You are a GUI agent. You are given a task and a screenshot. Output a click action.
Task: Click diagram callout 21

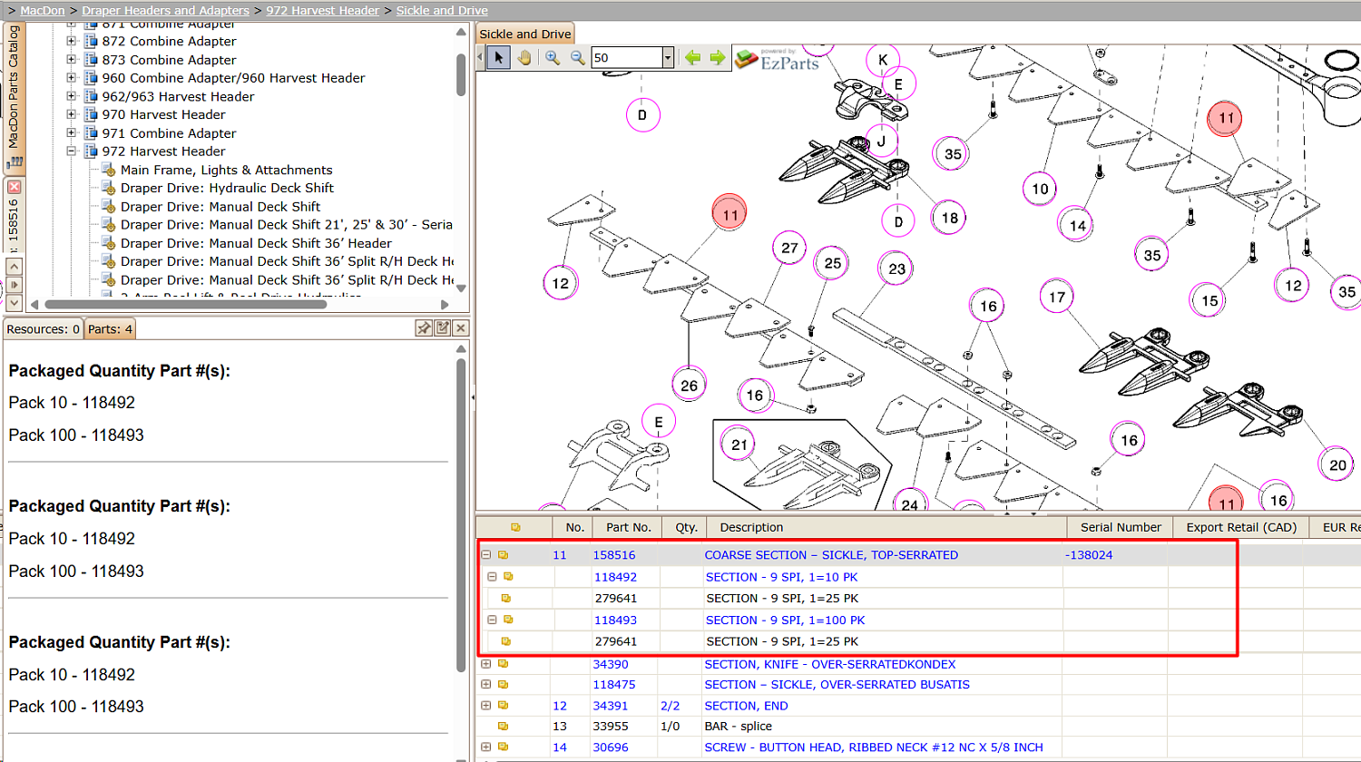coord(739,444)
